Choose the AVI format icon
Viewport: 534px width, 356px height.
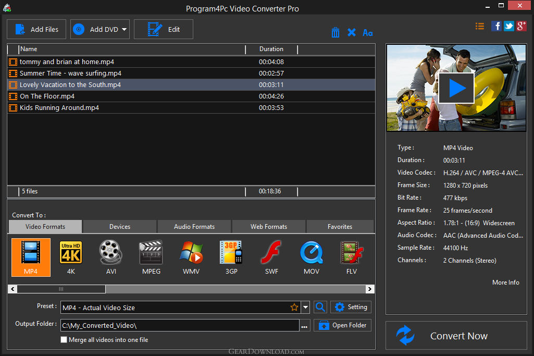(x=111, y=257)
